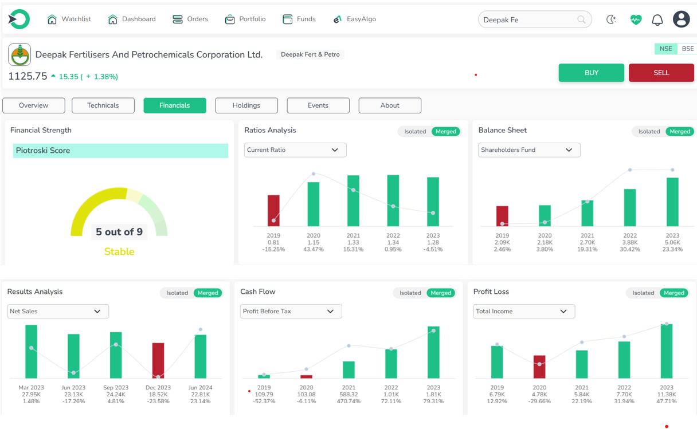Set Cash Flow chart to Isolated
This screenshot has width=697, height=429.
click(410, 293)
